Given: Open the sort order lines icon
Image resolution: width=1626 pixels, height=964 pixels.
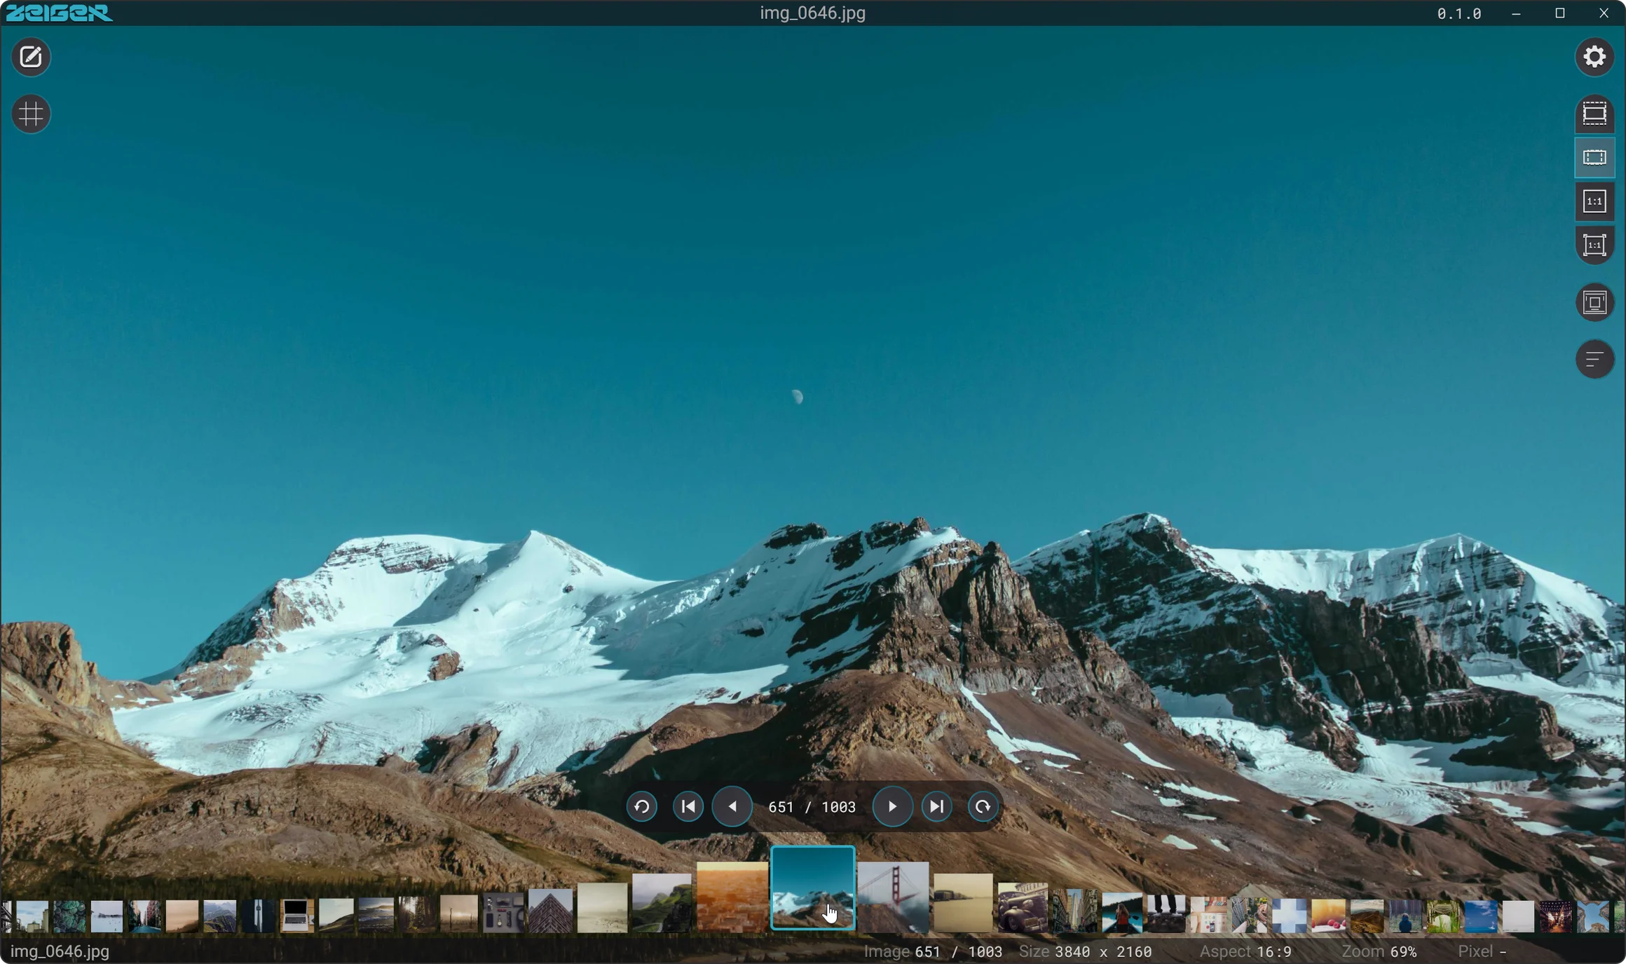Looking at the screenshot, I should [x=1594, y=360].
